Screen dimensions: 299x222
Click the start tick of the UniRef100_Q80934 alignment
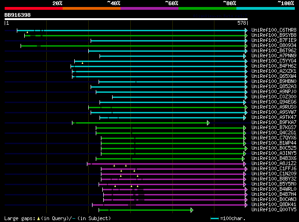[x=21, y=46]
